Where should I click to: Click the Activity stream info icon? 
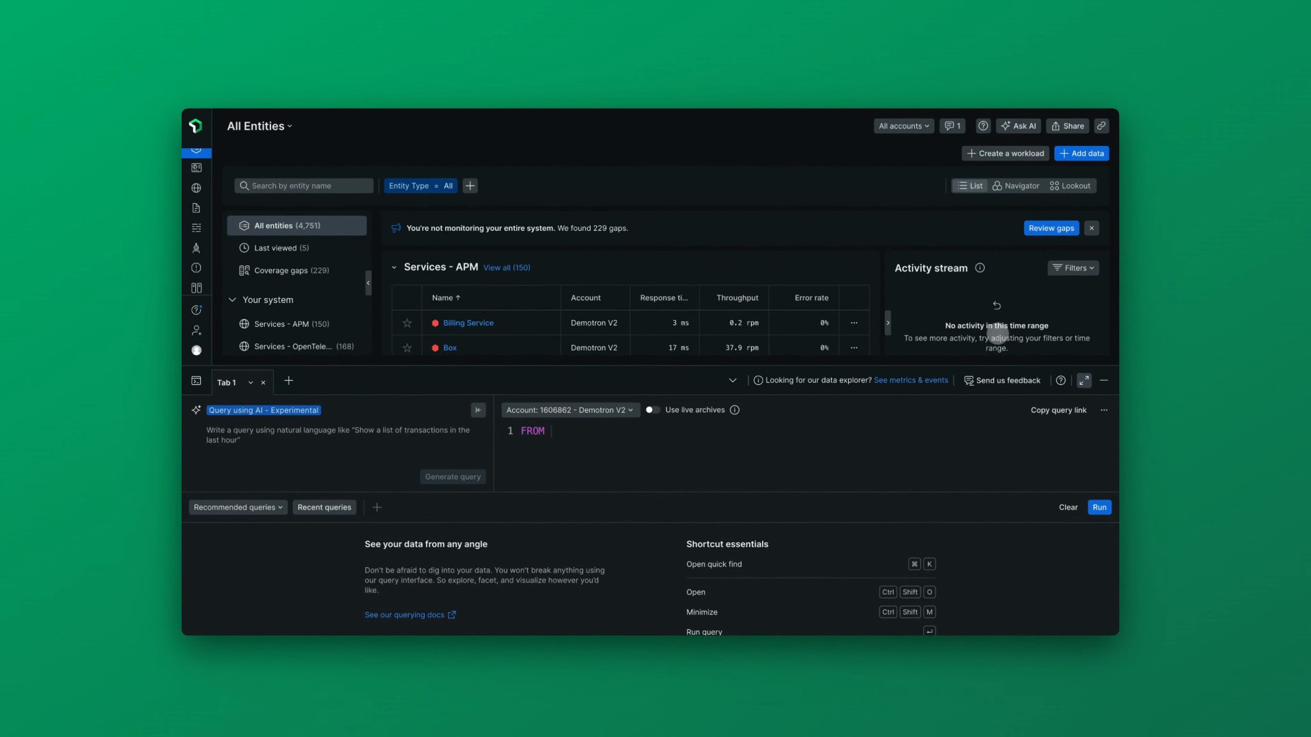pyautogui.click(x=980, y=268)
